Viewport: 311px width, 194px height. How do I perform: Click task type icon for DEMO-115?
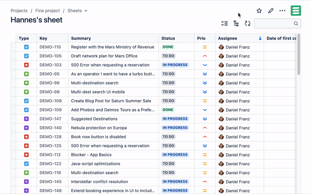coord(26,47)
